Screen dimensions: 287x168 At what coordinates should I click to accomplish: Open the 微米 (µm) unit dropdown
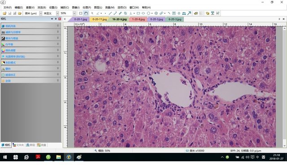[41, 13]
